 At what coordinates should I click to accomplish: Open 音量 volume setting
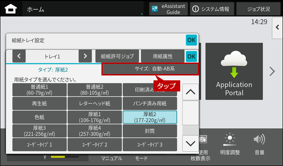point(259,145)
